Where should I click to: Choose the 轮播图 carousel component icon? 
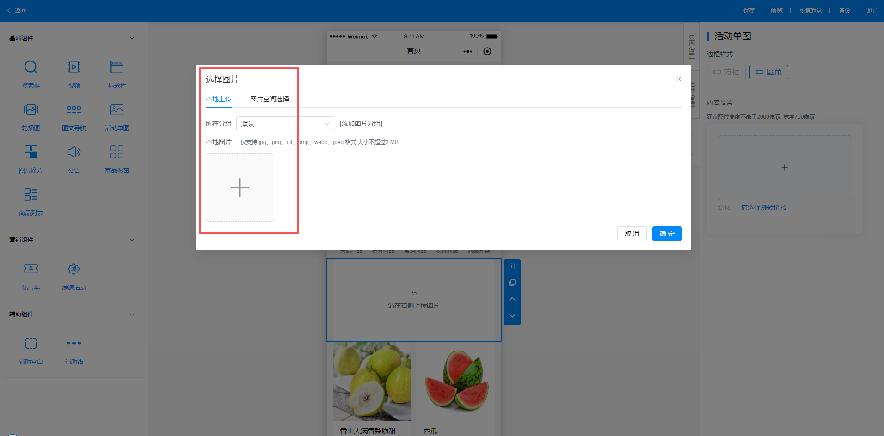coord(31,109)
